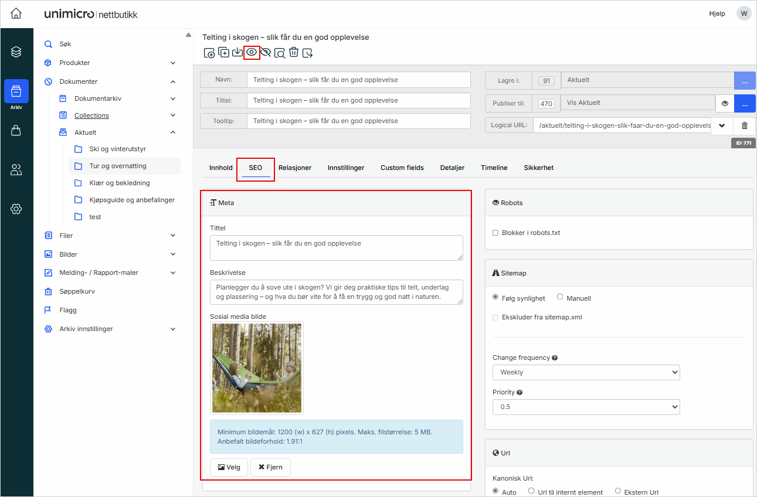Click the Fjern button to remove image
The width and height of the screenshot is (757, 497).
point(270,467)
